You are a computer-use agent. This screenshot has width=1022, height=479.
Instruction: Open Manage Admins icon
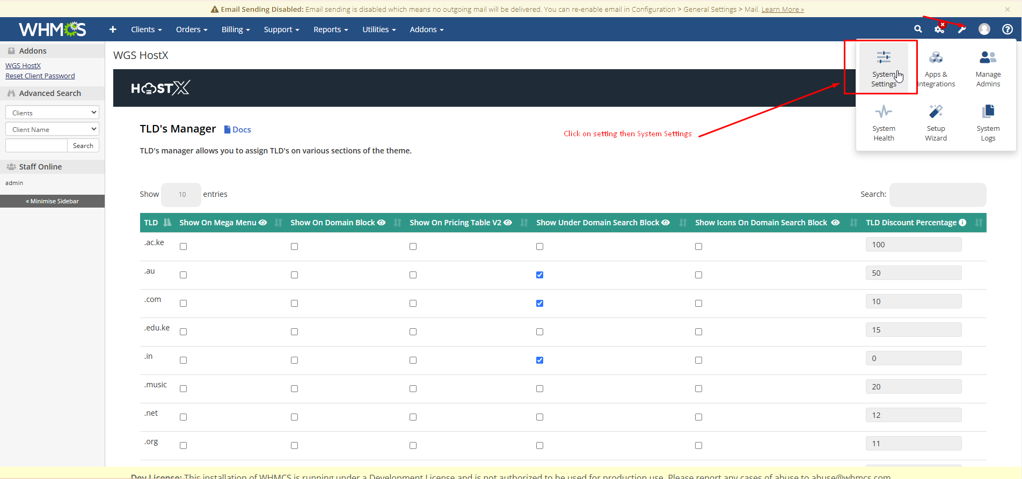[x=988, y=68]
